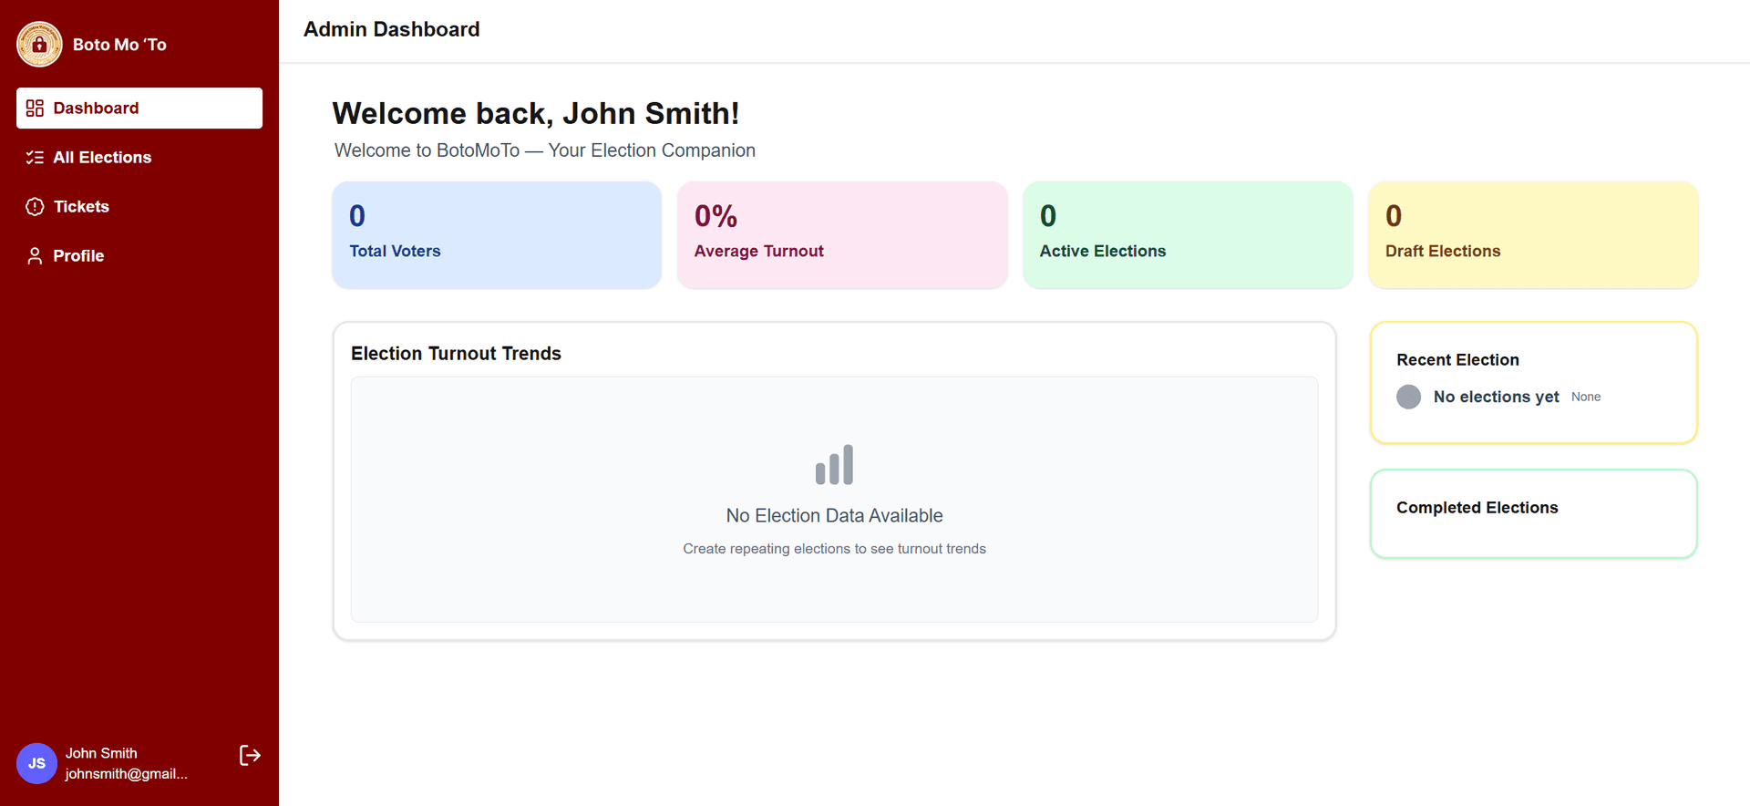Click the Boto Mo 'To logo icon
Viewport: 1750px width, 806px height.
point(39,44)
